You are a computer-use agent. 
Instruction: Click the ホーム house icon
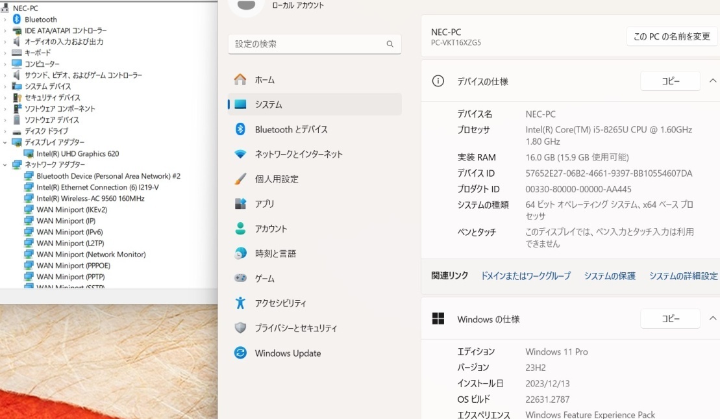tap(240, 79)
